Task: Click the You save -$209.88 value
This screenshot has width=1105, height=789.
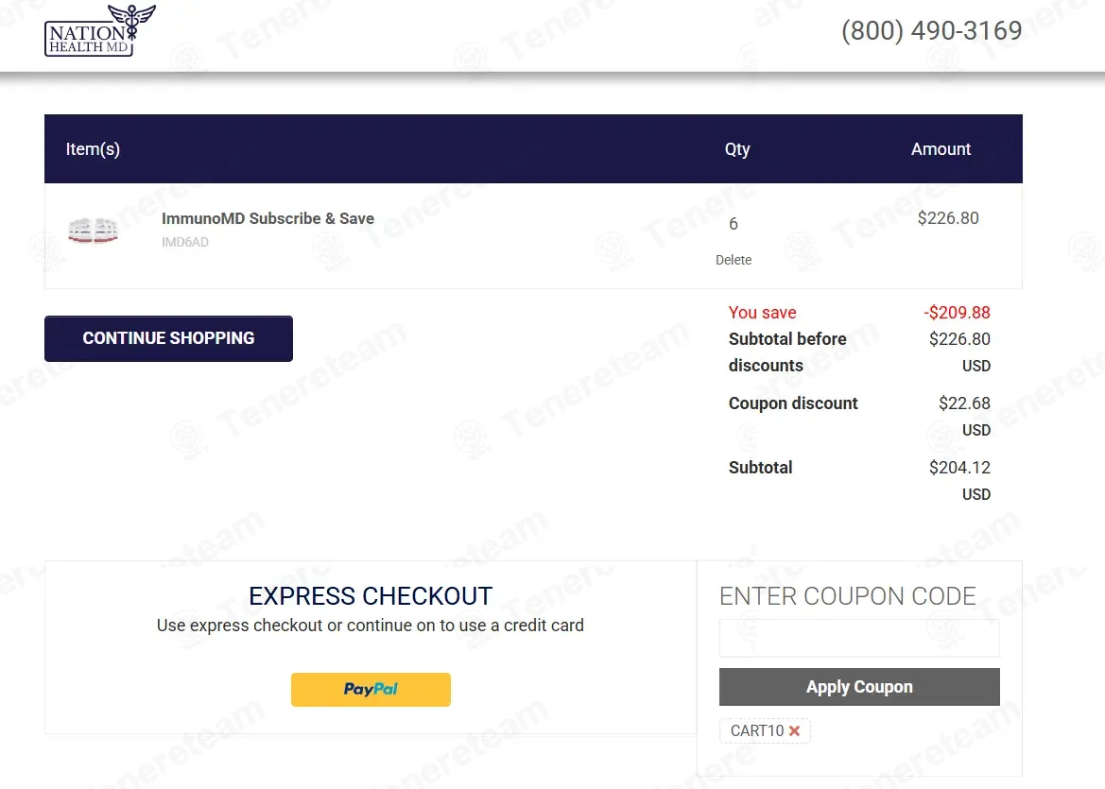Action: pyautogui.click(x=957, y=313)
